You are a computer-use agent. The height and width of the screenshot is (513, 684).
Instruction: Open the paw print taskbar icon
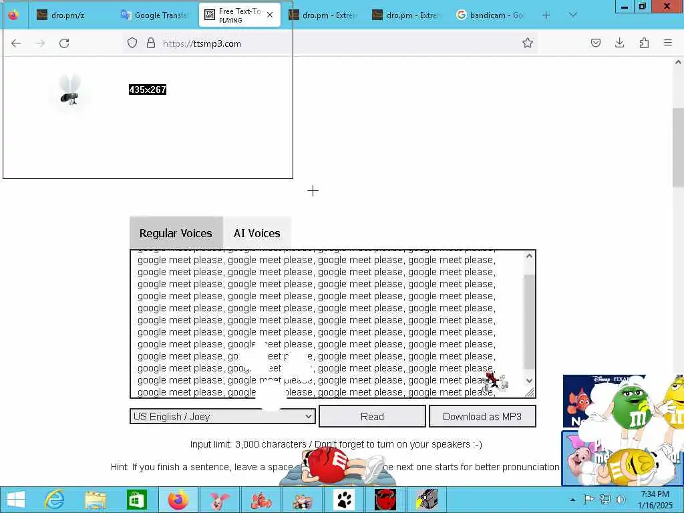tap(344, 500)
